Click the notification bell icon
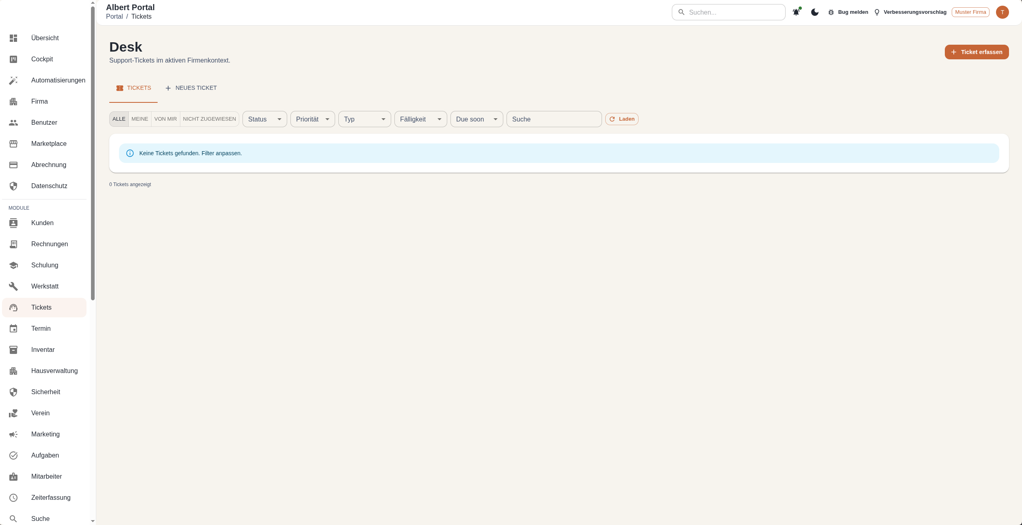 tap(796, 12)
